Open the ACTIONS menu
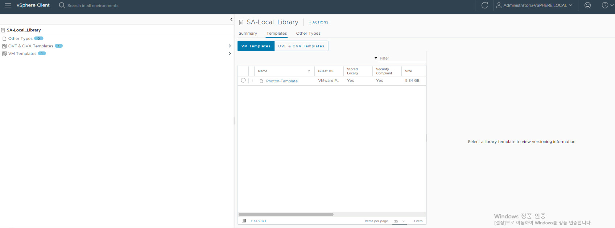 319,22
